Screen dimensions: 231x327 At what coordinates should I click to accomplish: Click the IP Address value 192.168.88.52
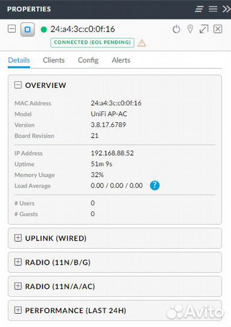[x=112, y=153]
